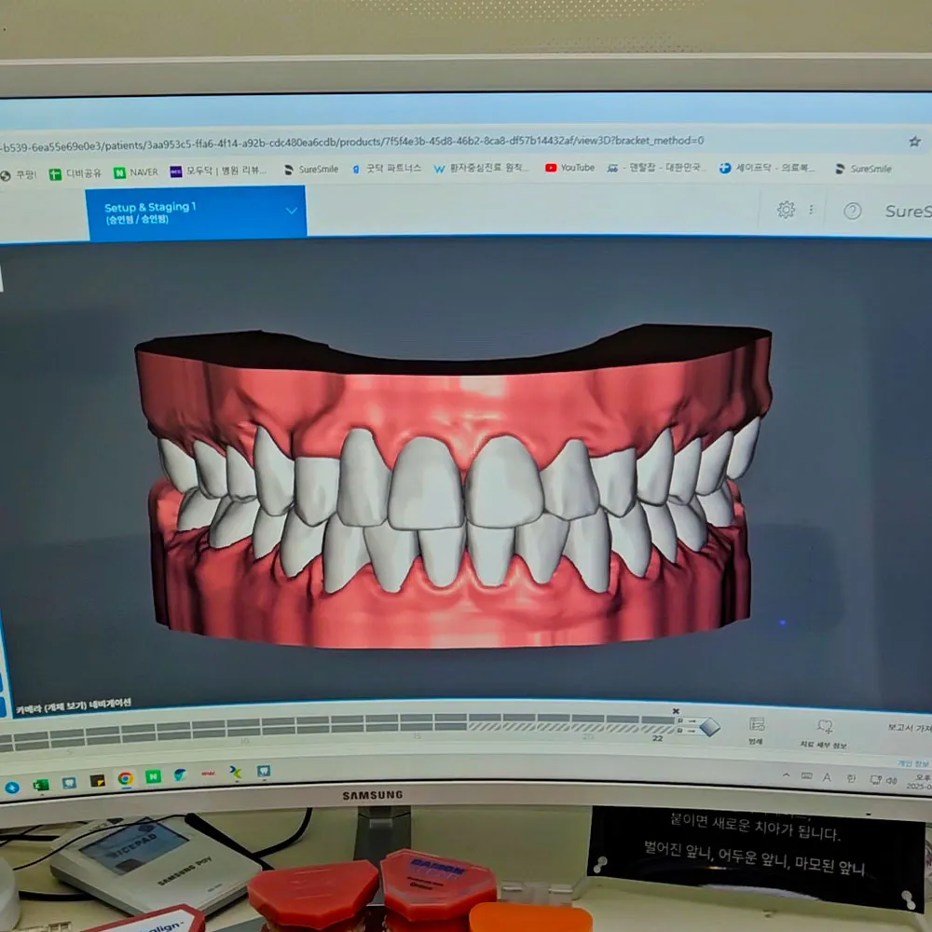Screen dimensions: 932x932
Task: Click the 'A' IME mode indicator in tray
Action: 827,777
